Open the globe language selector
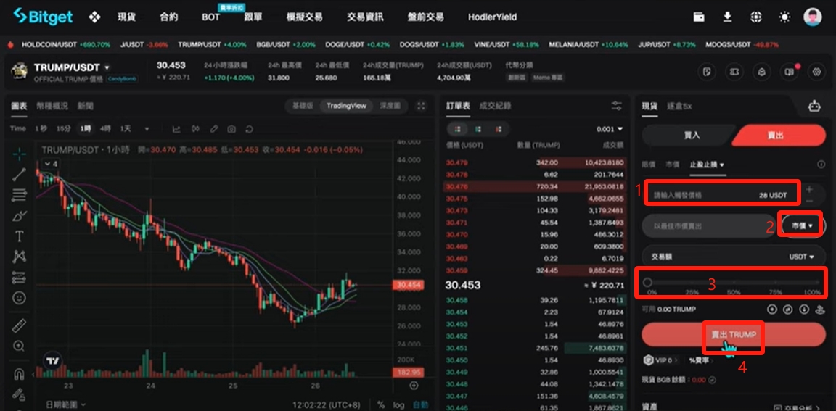 [755, 17]
